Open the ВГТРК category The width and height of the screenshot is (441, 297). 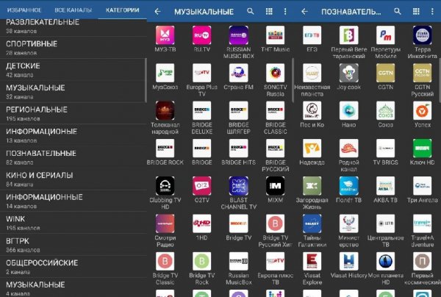(73, 245)
